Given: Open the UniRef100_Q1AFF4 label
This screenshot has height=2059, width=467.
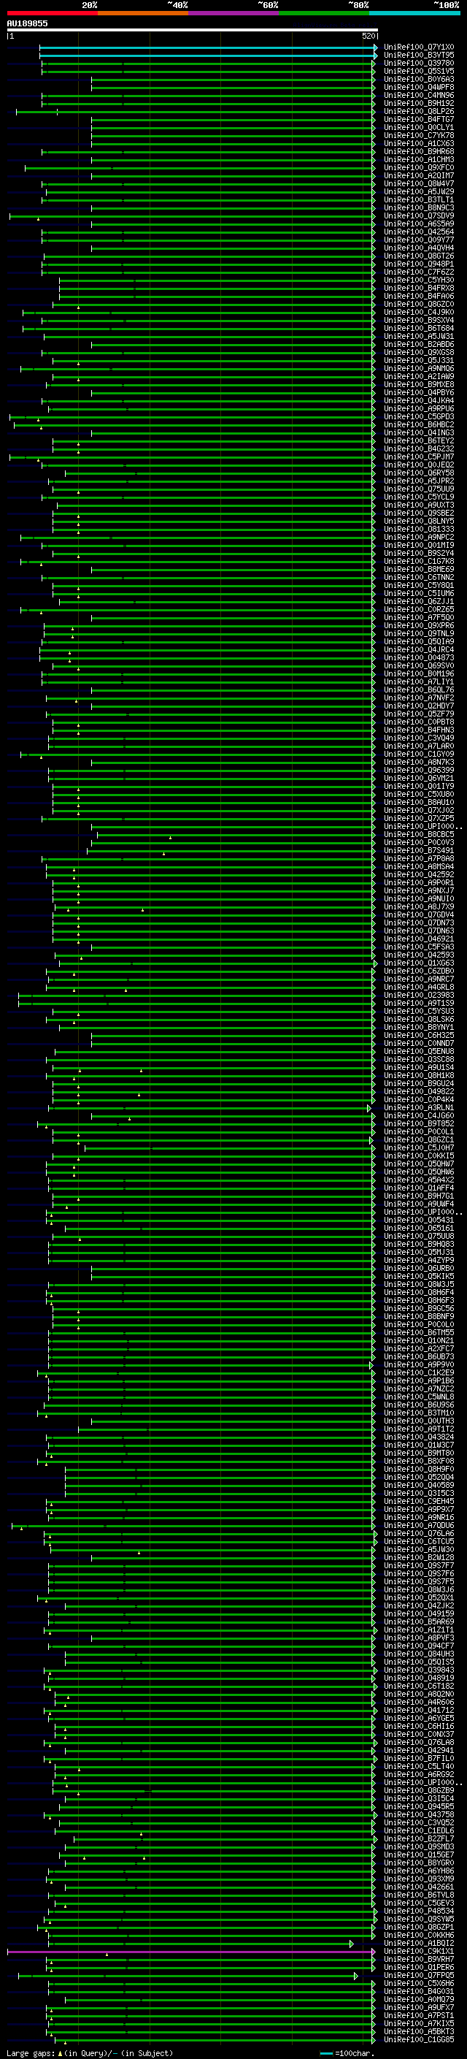Looking at the screenshot, I should 419,1188.
